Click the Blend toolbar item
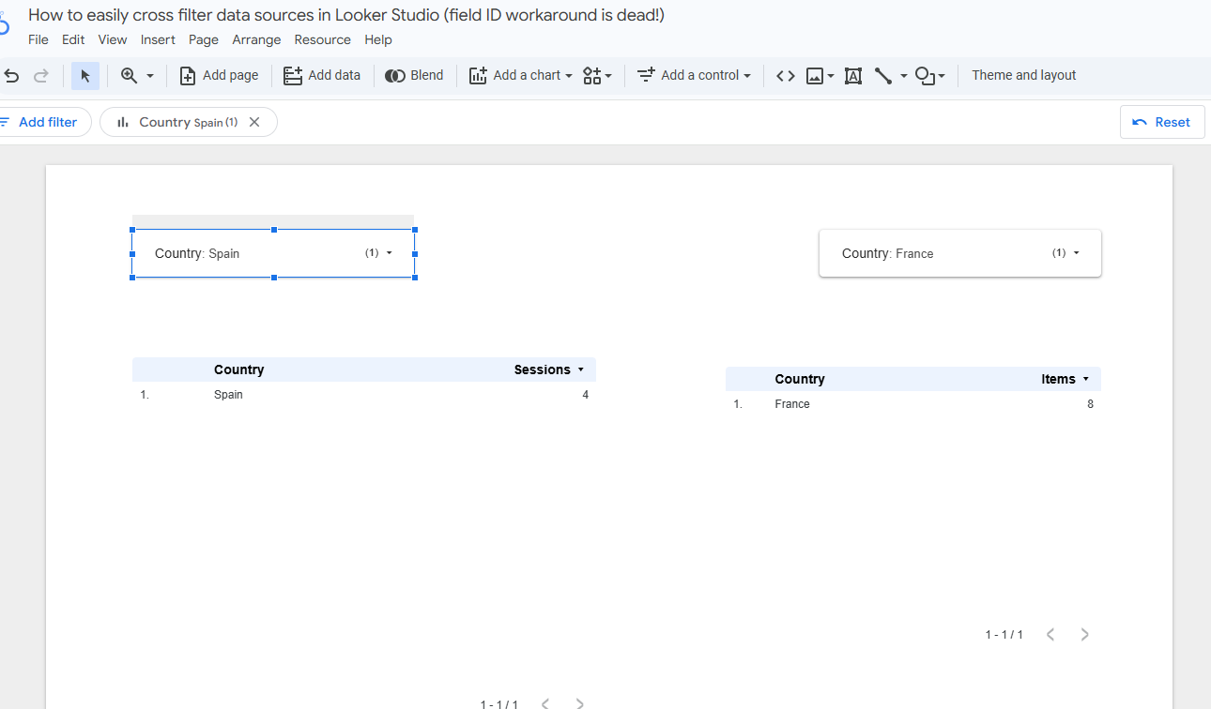The image size is (1211, 709). tap(414, 75)
